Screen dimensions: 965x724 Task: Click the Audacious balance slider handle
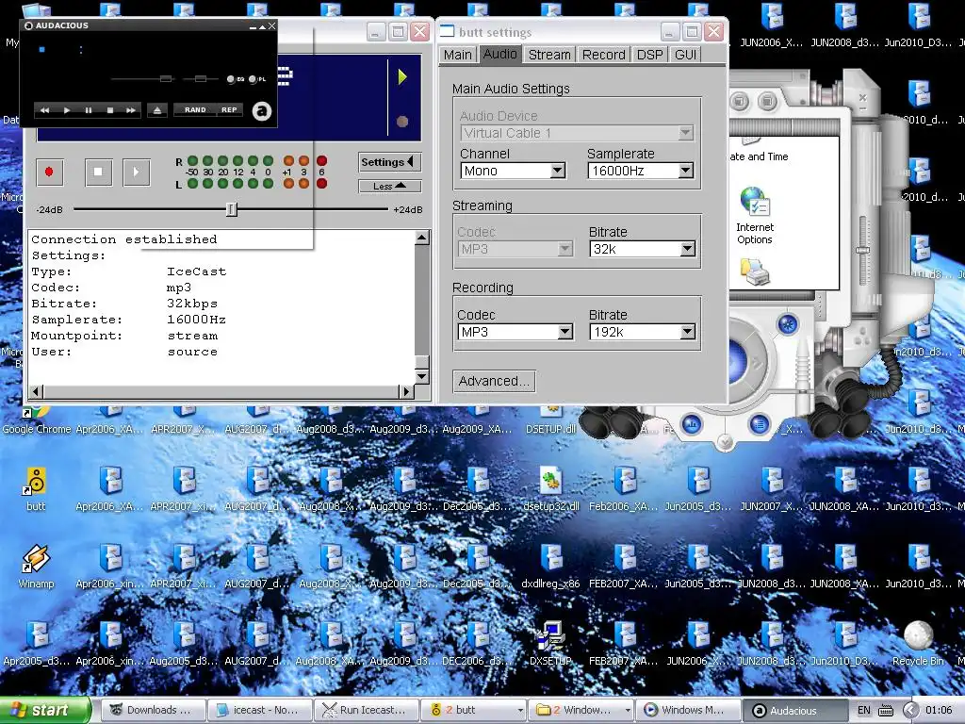(200, 79)
